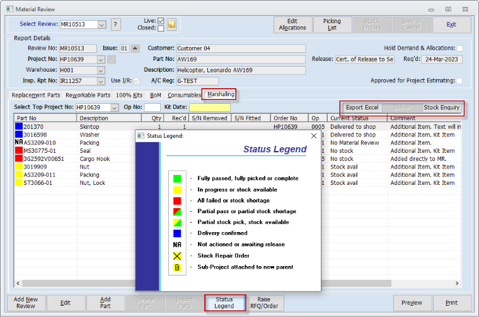Click the Sub-Project paperclip legend icon
The width and height of the screenshot is (479, 317).
click(x=177, y=267)
